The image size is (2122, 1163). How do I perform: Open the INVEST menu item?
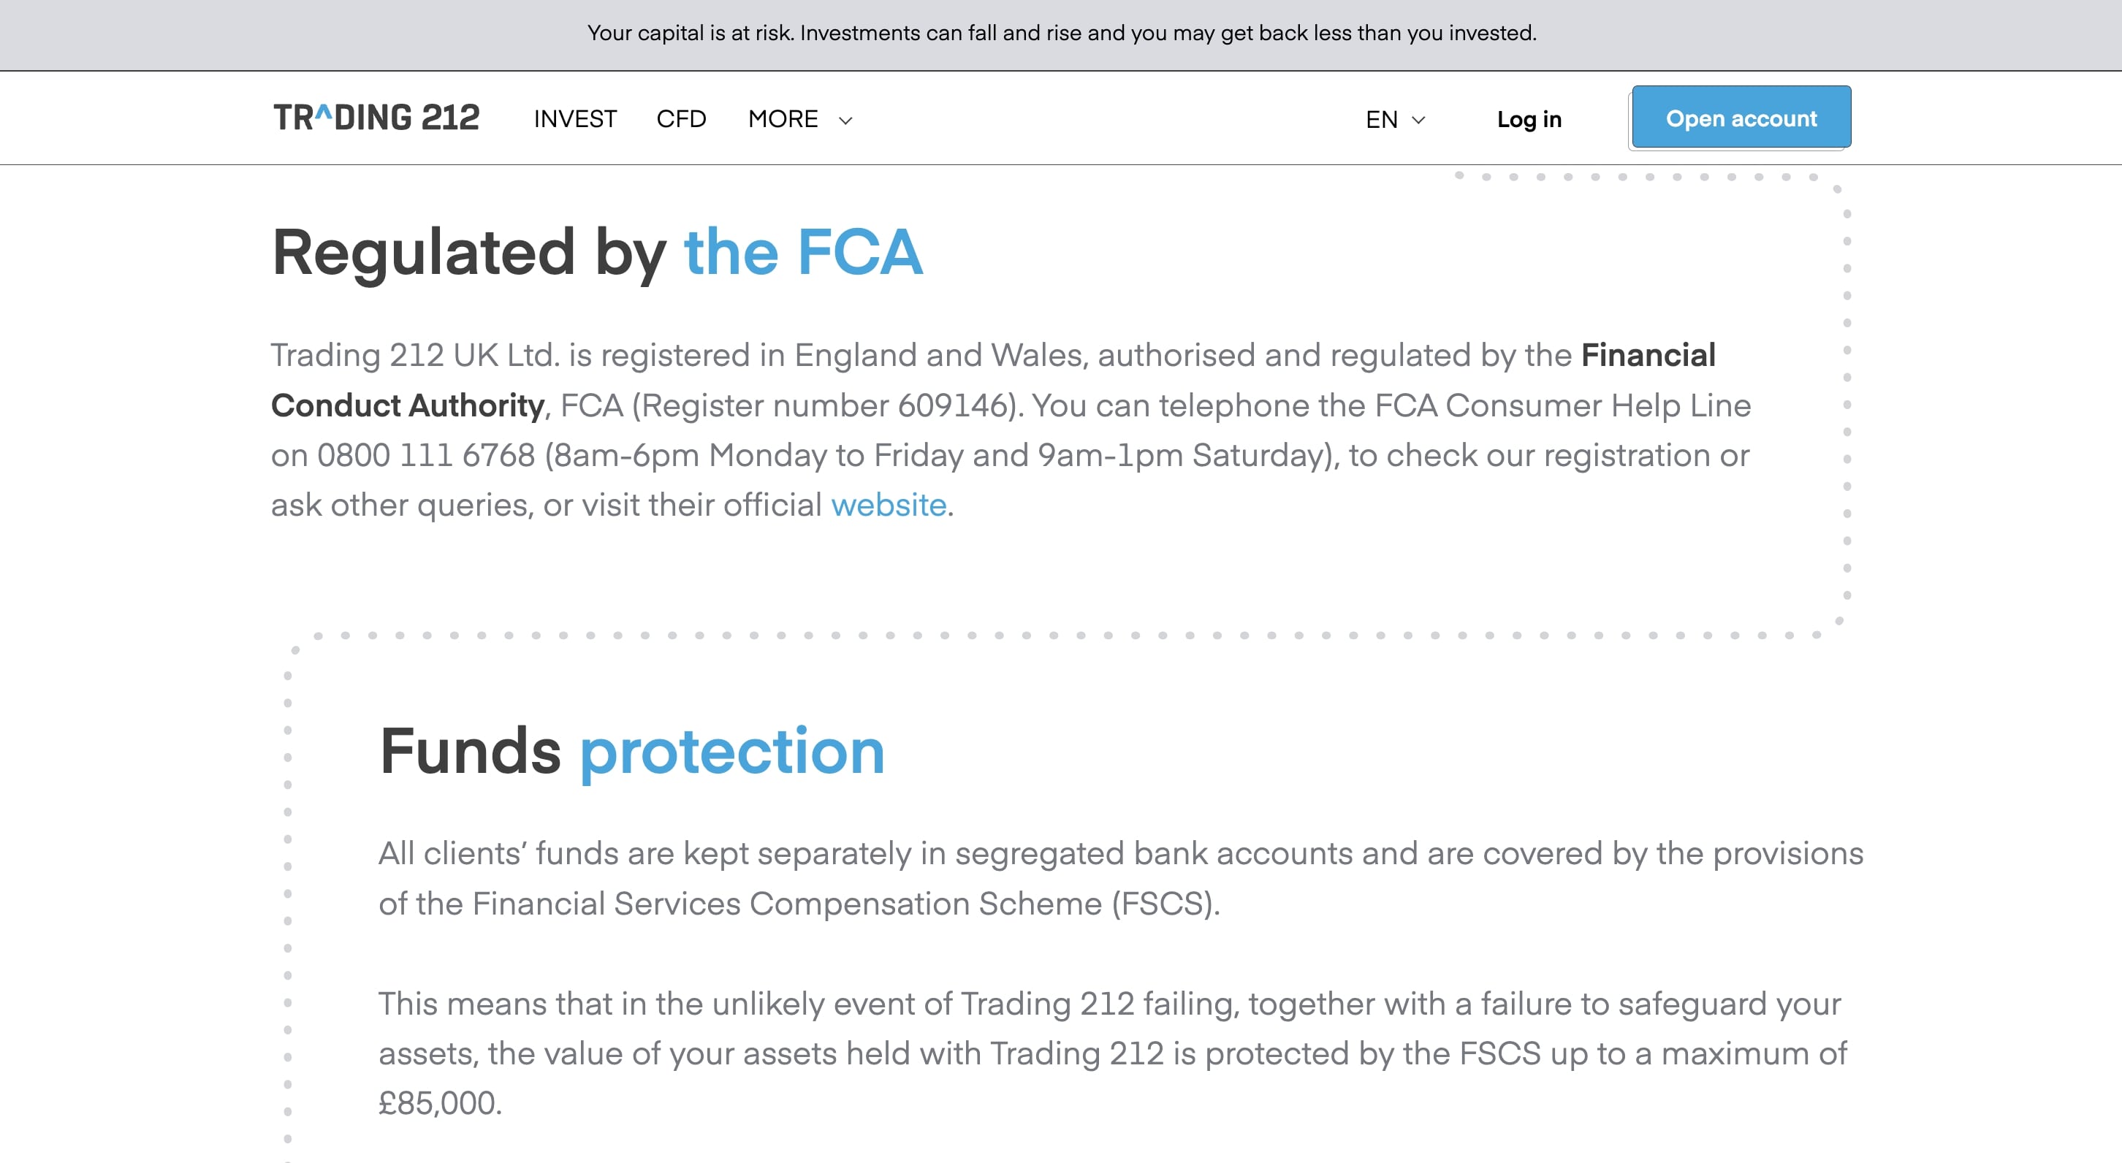point(575,119)
